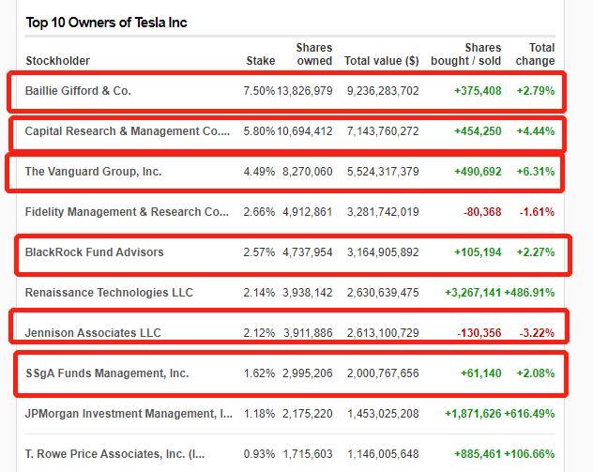Click shares owned value 2,995,206

[x=308, y=373]
